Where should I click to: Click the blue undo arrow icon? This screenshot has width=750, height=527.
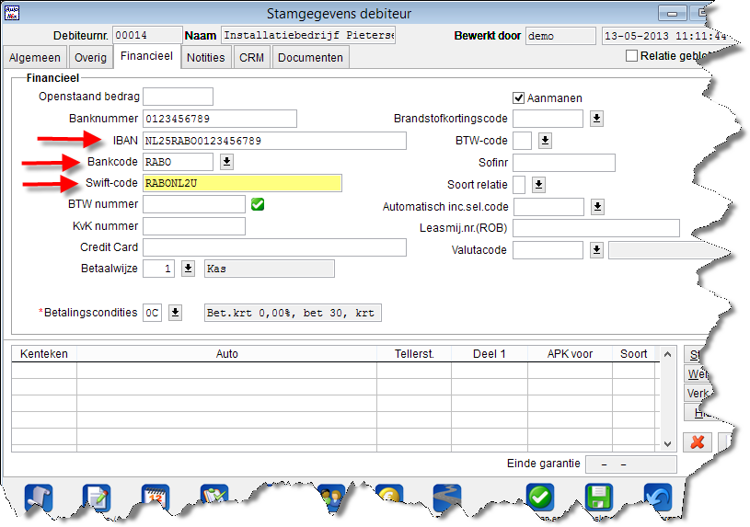point(658,498)
